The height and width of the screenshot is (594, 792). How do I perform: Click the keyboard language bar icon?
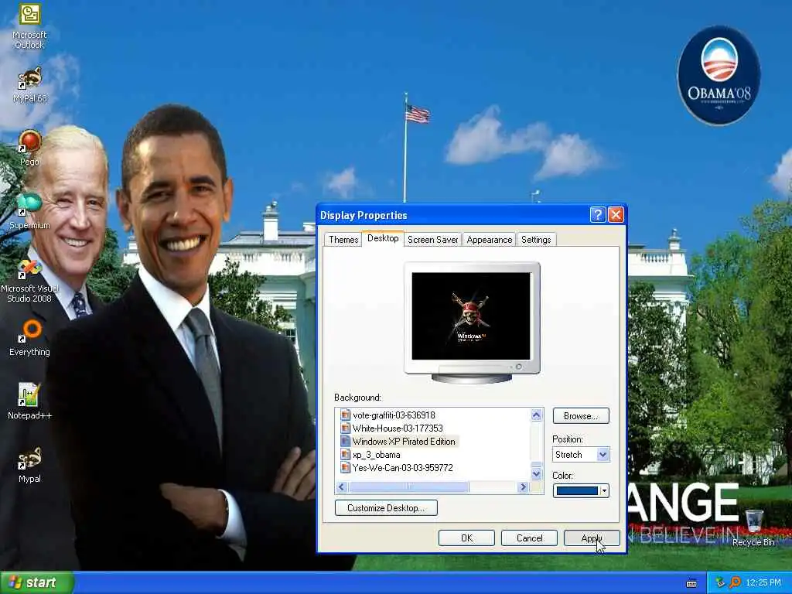(691, 583)
